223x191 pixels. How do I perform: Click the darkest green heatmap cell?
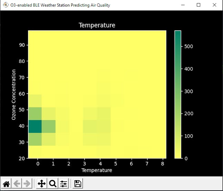point(35,127)
